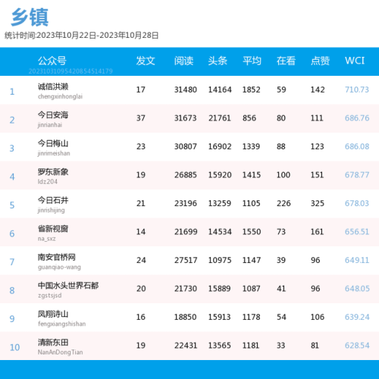Click WCI value 648.05
The width and height of the screenshot is (379, 379).
(x=357, y=289)
